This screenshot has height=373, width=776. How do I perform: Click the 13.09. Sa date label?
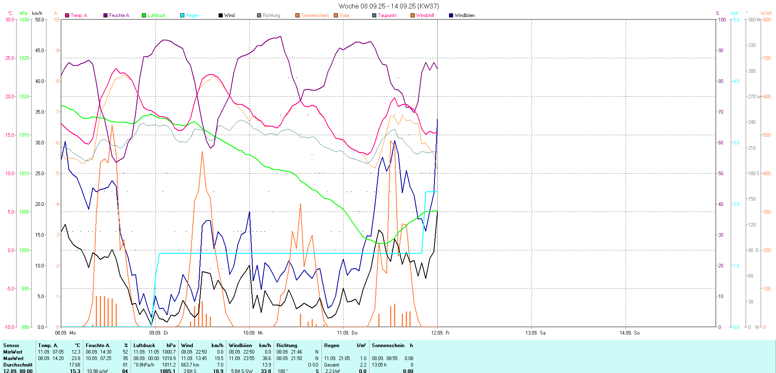(535, 333)
